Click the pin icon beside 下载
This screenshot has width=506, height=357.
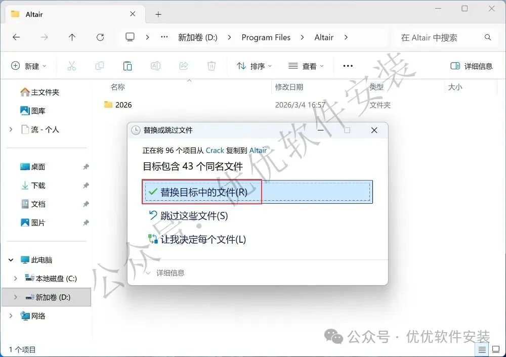(86, 186)
